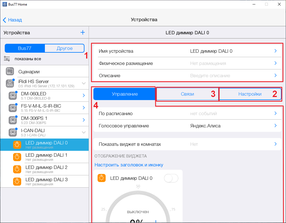The width and height of the screenshot is (286, 223).
Task: Open the Настройки tab
Action: 250,94
